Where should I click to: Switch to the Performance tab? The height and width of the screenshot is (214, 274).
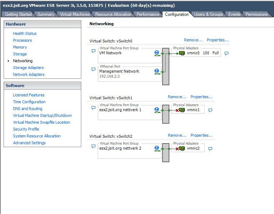pos(148,14)
